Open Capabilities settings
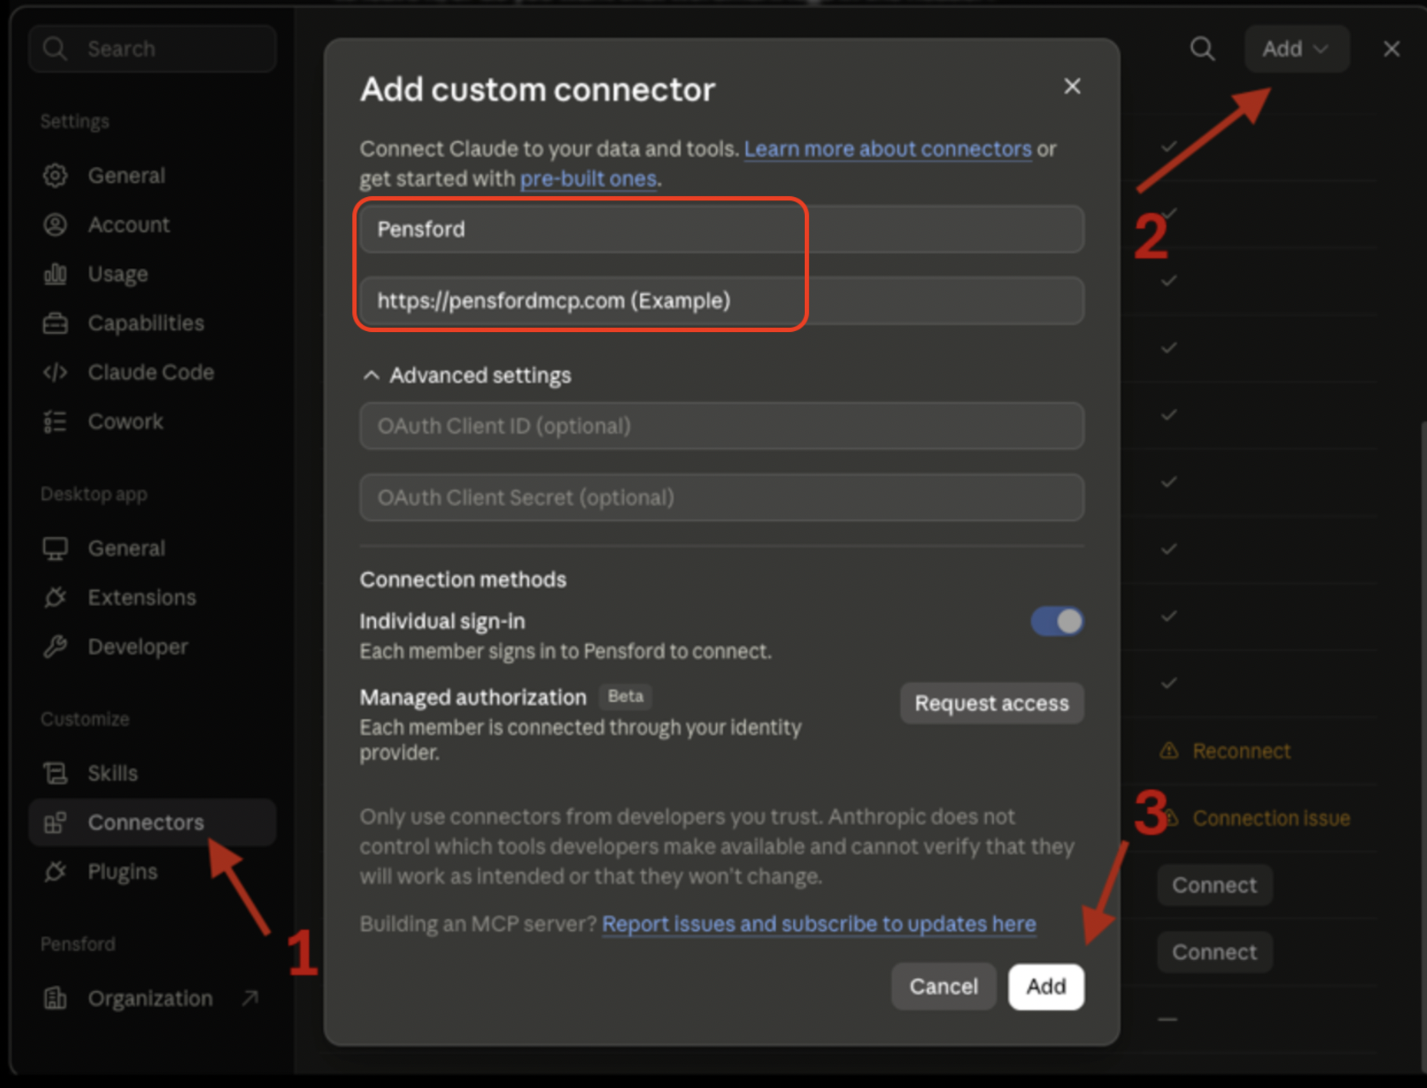 152,323
